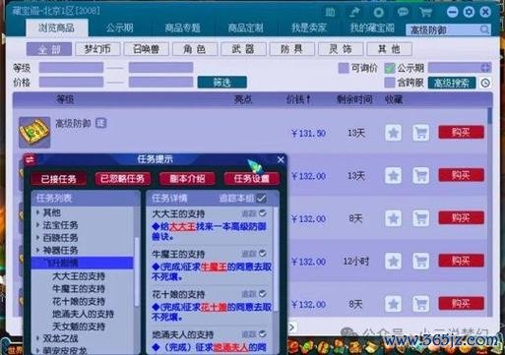505x355 pixels.
Task: Click the cart icon on the 132.00 13天 row
Action: (x=421, y=176)
